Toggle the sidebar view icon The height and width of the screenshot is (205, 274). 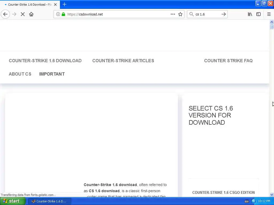[x=258, y=14]
